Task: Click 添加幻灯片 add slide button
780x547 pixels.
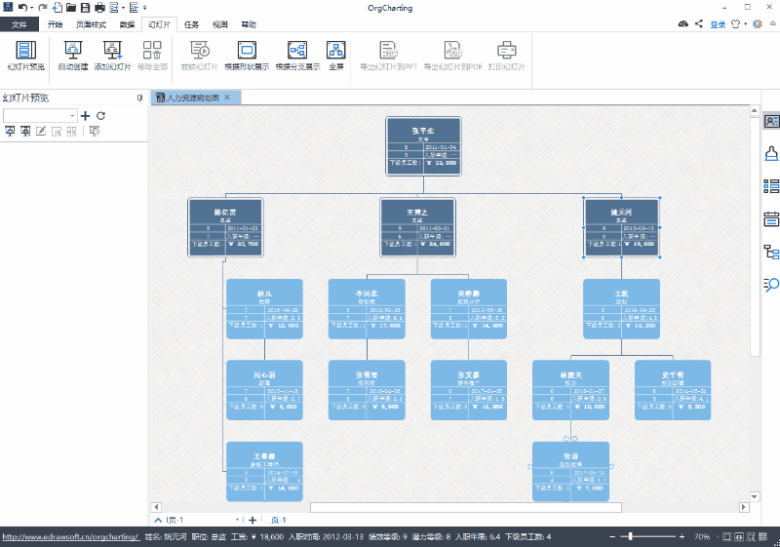Action: (113, 56)
